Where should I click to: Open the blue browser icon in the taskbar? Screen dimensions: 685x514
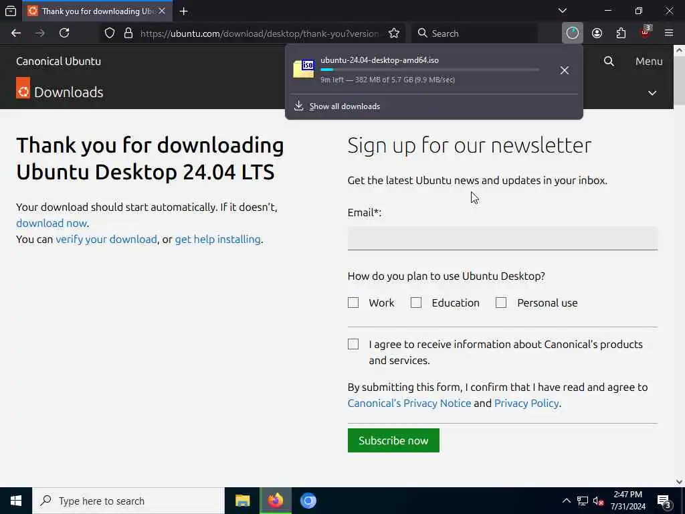click(308, 501)
